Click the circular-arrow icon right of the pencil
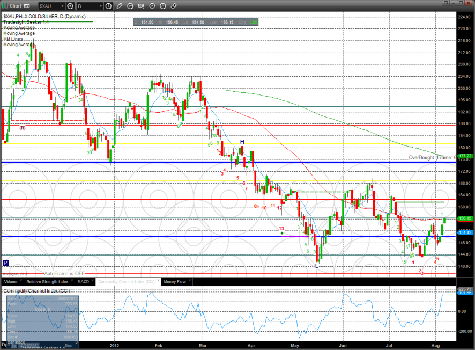 (131, 6)
